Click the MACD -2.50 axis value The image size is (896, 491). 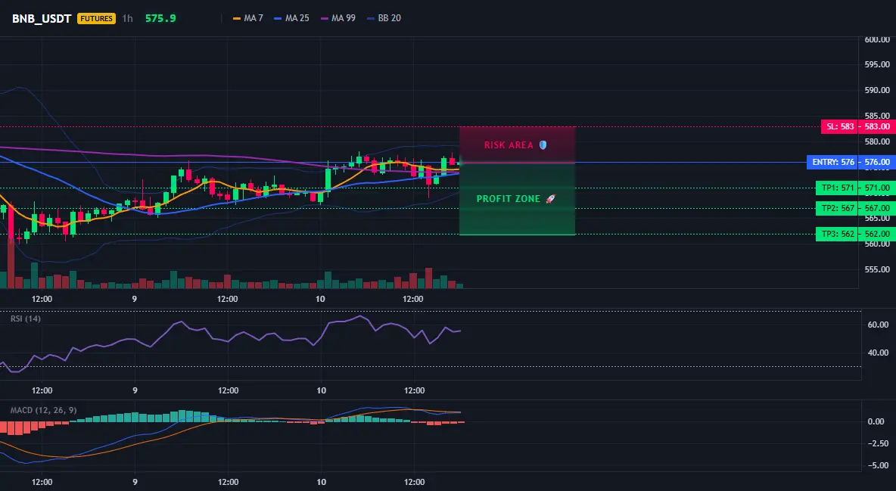(878, 443)
